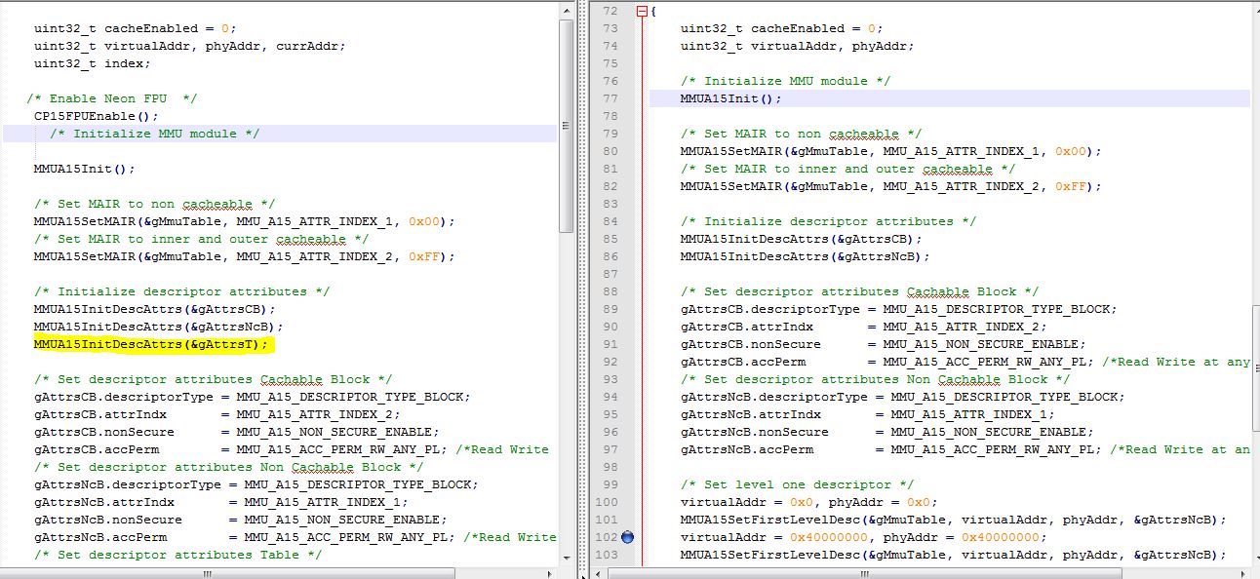Click line number 85 in the gutter
The image size is (1260, 579).
610,239
